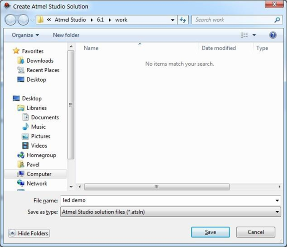This screenshot has height=247, width=287.
Task: Click the Change your view icon
Action: coord(244,35)
